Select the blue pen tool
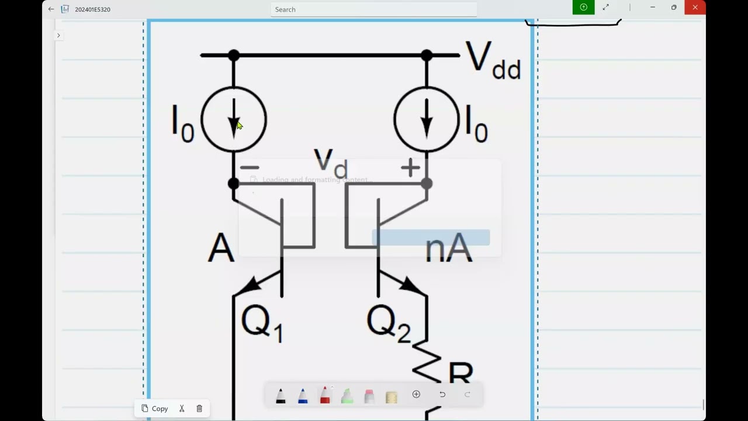Image resolution: width=748 pixels, height=421 pixels. coord(303,396)
